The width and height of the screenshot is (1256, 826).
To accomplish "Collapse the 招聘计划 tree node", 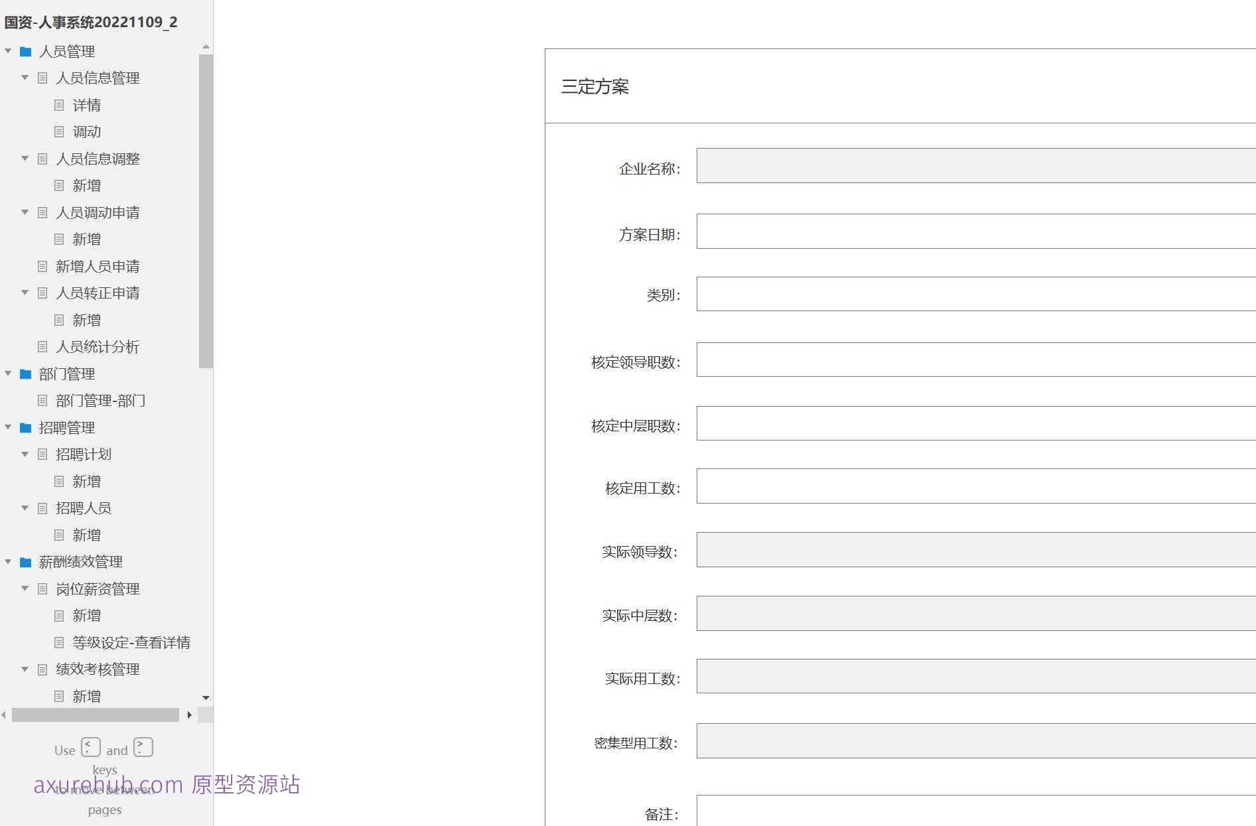I will (x=25, y=454).
